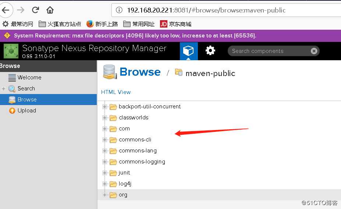Click the orange upload arrow icon

point(12,111)
